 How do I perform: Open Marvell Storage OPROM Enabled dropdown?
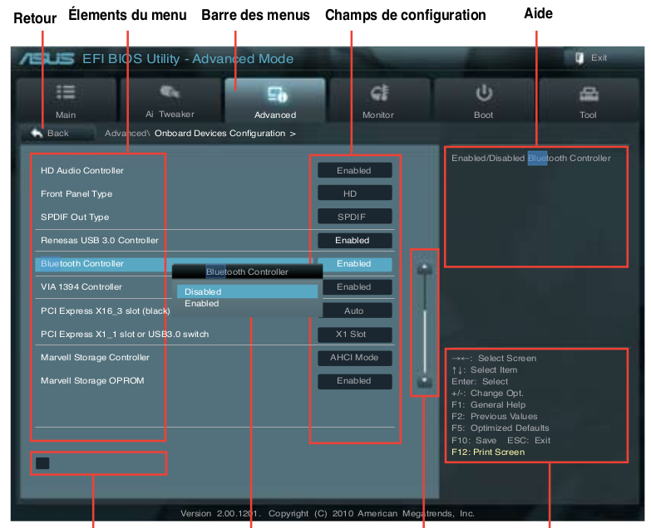(x=354, y=381)
